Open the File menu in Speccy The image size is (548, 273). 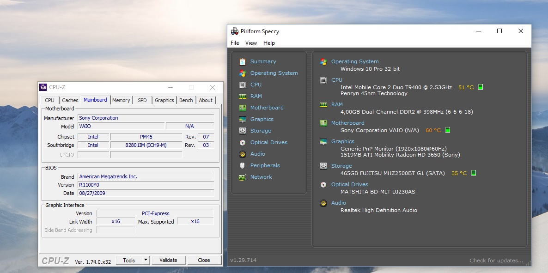pyautogui.click(x=235, y=43)
